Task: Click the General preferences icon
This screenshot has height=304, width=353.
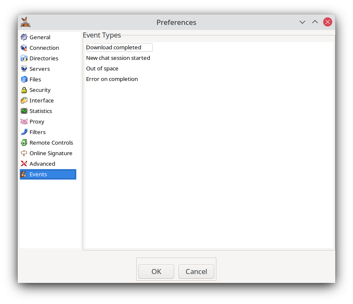Action: point(24,37)
